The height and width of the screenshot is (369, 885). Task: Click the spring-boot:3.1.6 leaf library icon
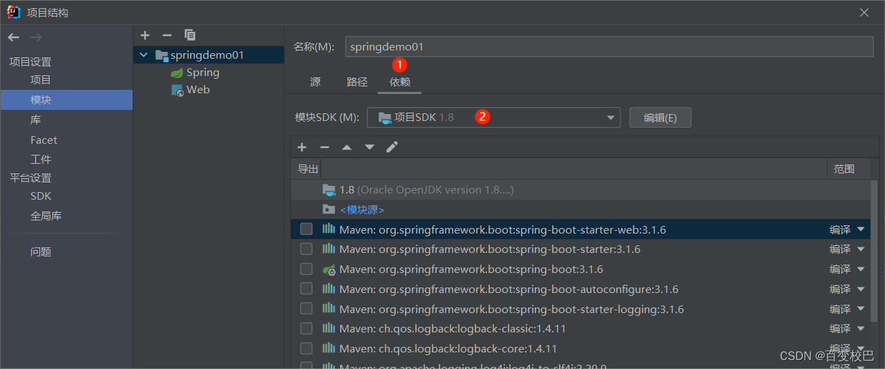coord(329,269)
